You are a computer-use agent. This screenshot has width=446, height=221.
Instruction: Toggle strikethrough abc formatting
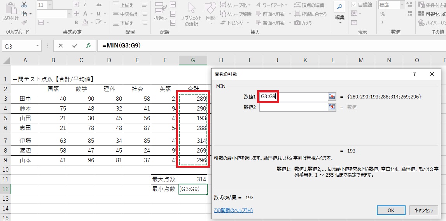point(99,5)
